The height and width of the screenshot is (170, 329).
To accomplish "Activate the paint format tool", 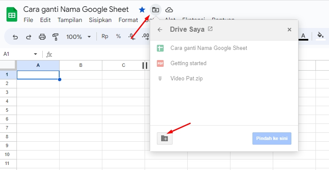I will coord(55,37).
